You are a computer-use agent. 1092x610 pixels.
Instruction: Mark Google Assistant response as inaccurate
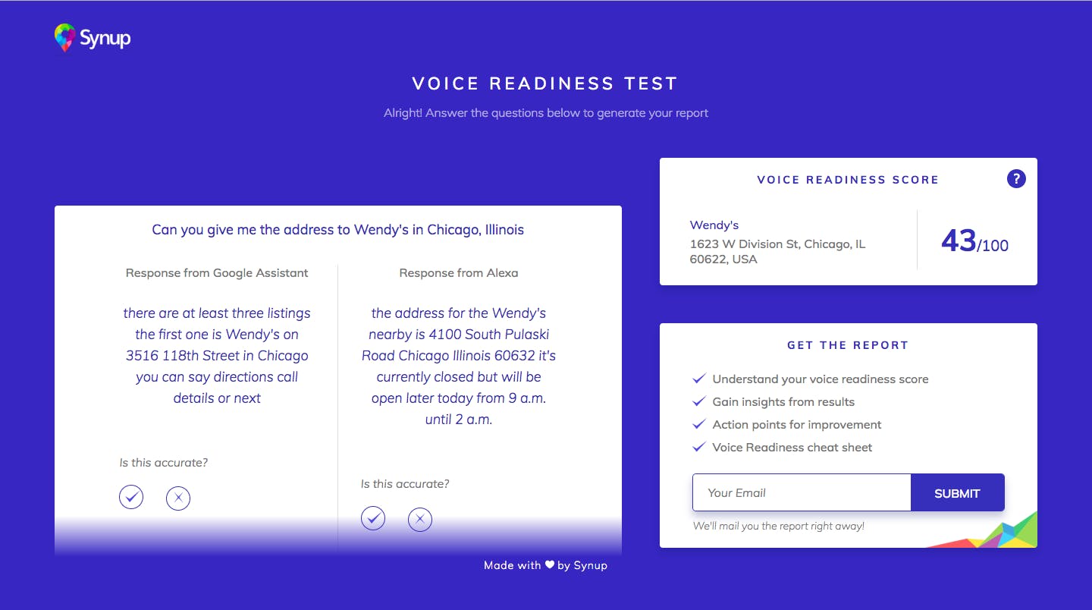pos(178,498)
